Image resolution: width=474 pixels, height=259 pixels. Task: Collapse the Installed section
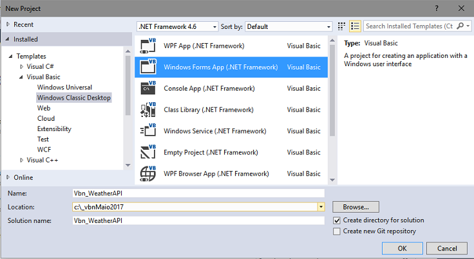8,39
